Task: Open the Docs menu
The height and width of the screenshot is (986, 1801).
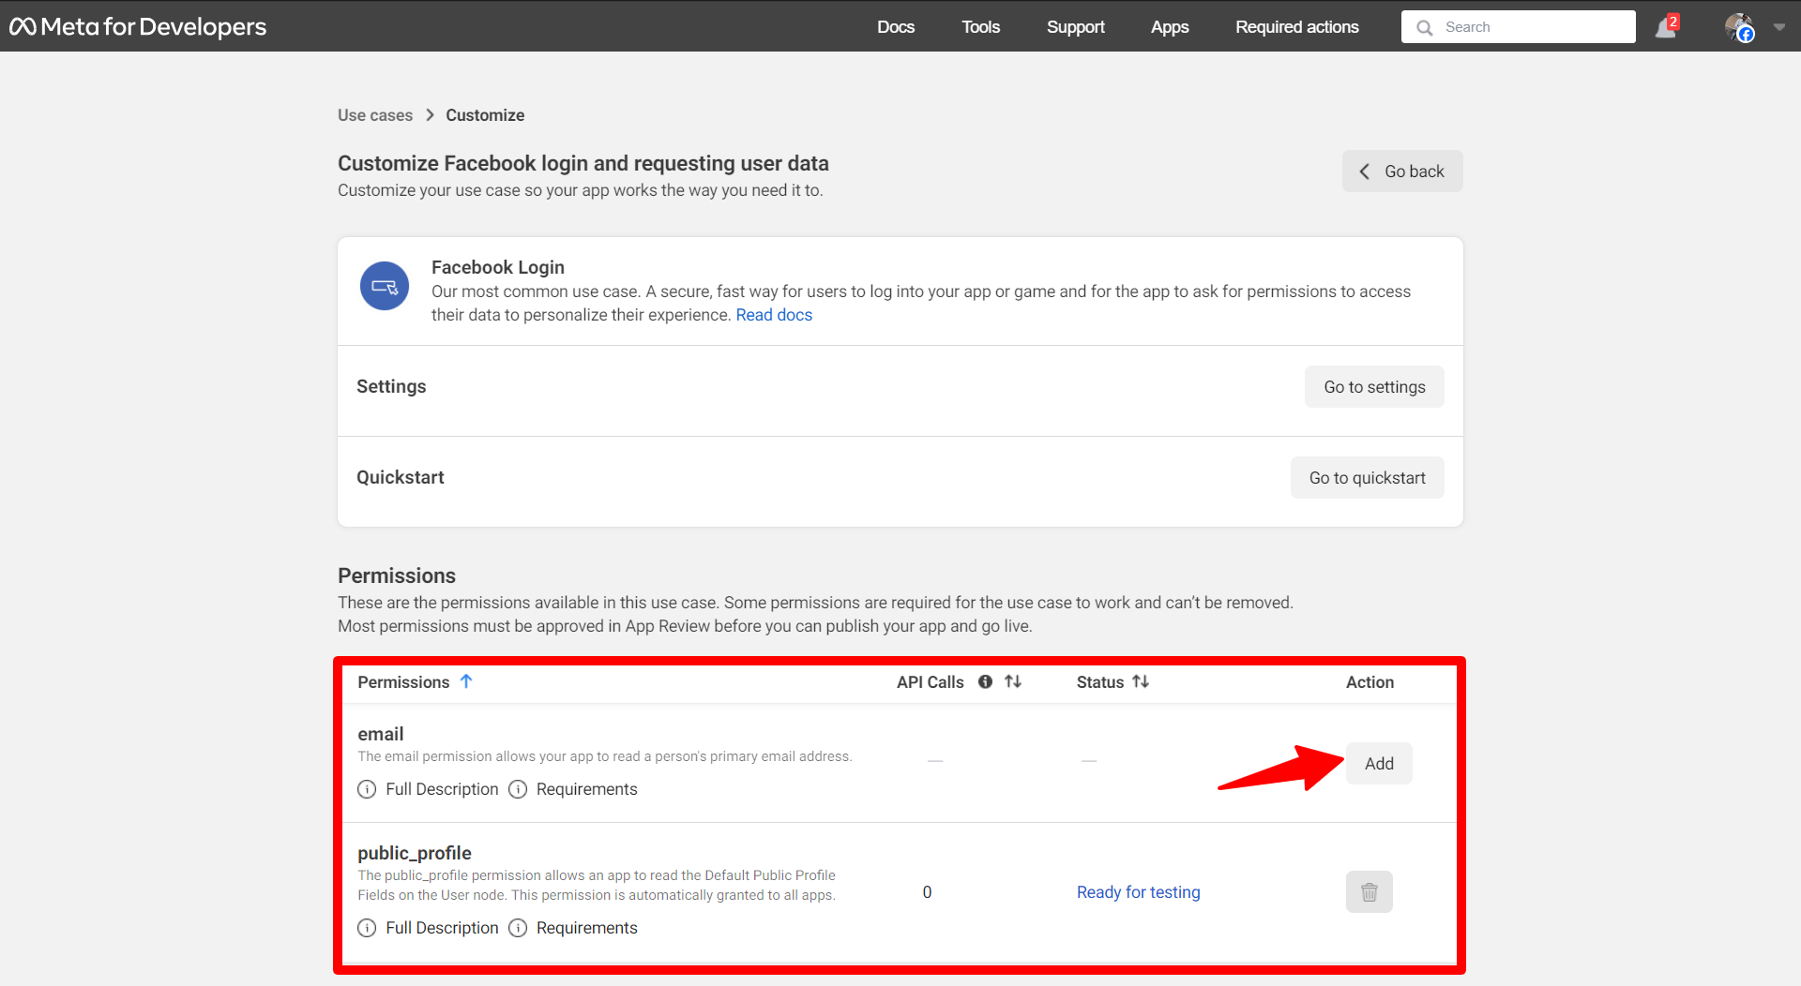Action: pos(895,26)
